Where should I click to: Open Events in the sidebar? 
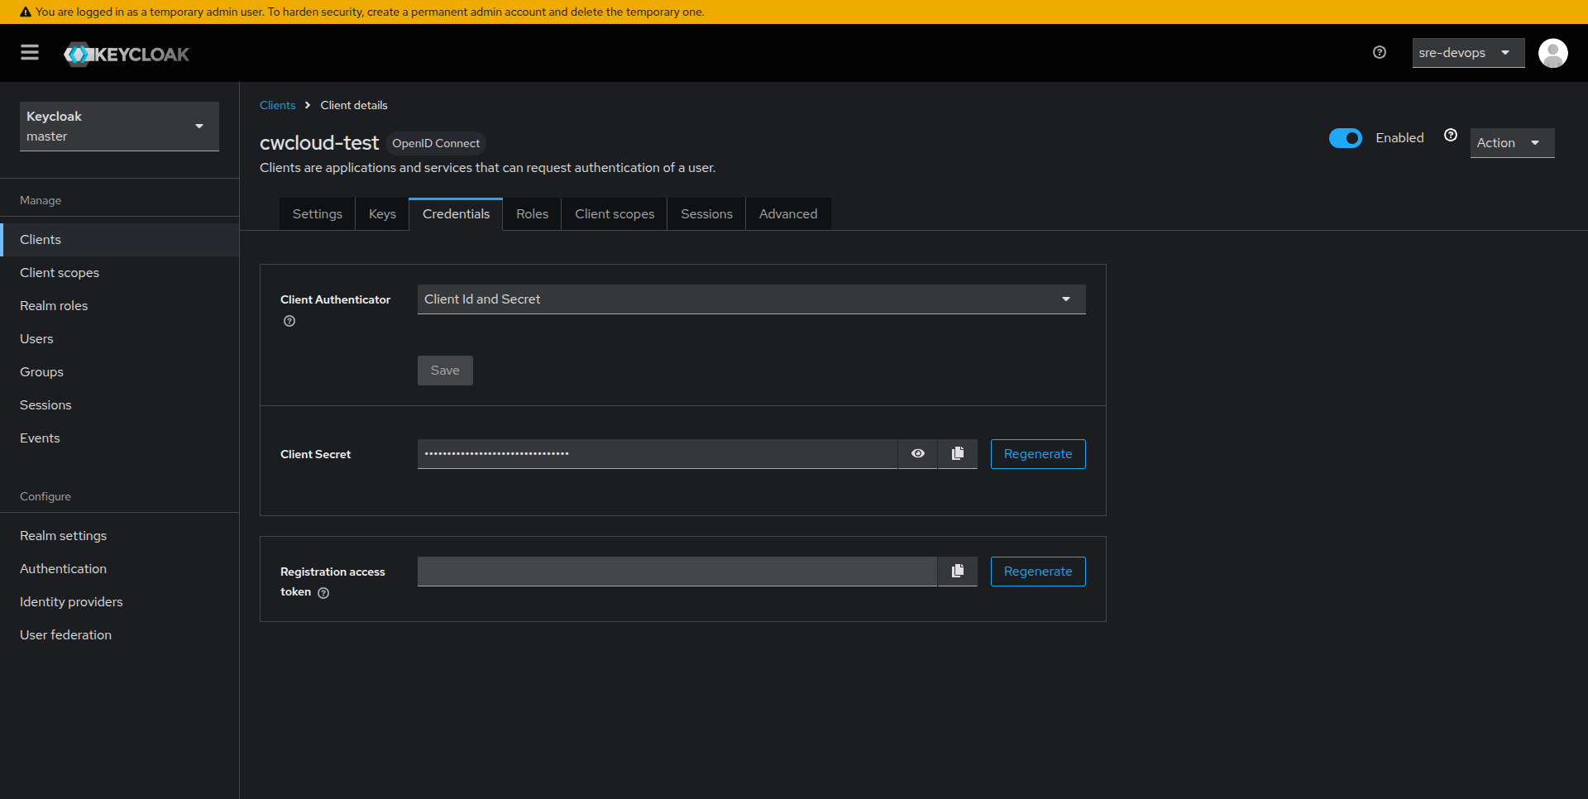click(120, 438)
